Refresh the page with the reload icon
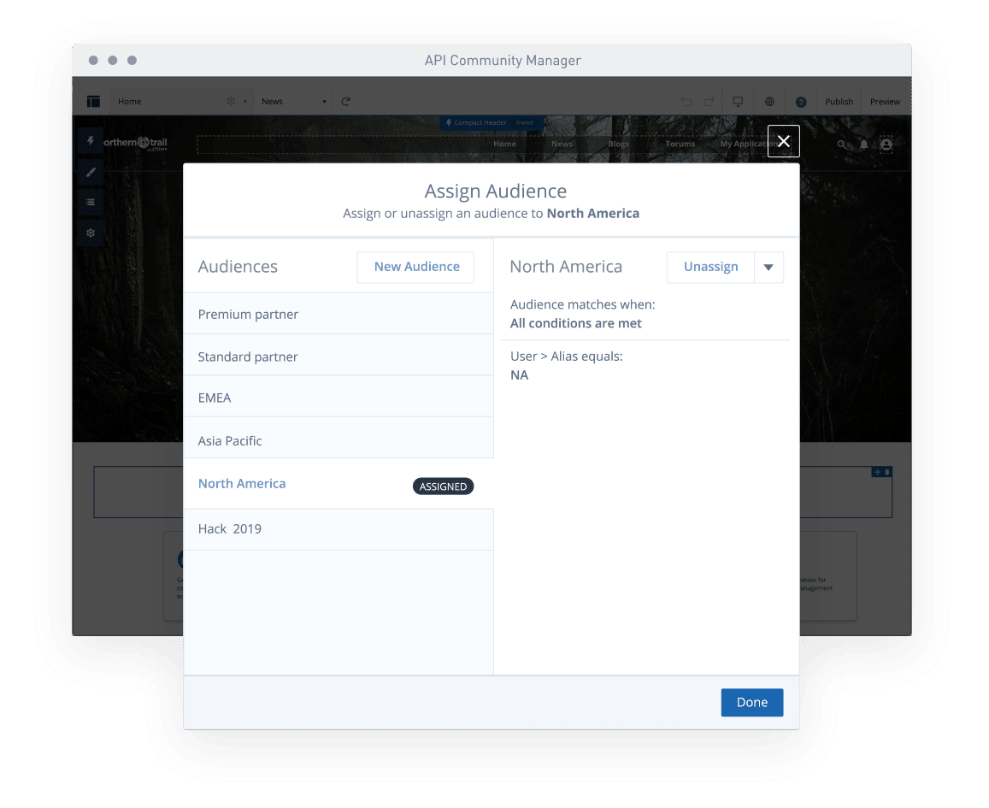The width and height of the screenshot is (989, 808). 346,101
